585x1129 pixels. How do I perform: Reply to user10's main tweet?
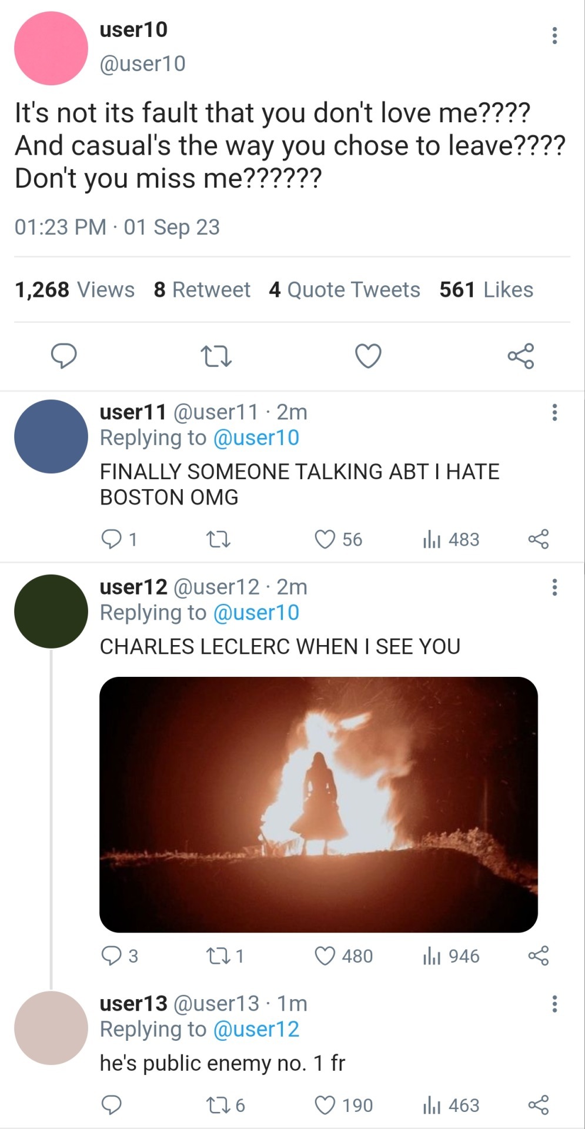63,356
